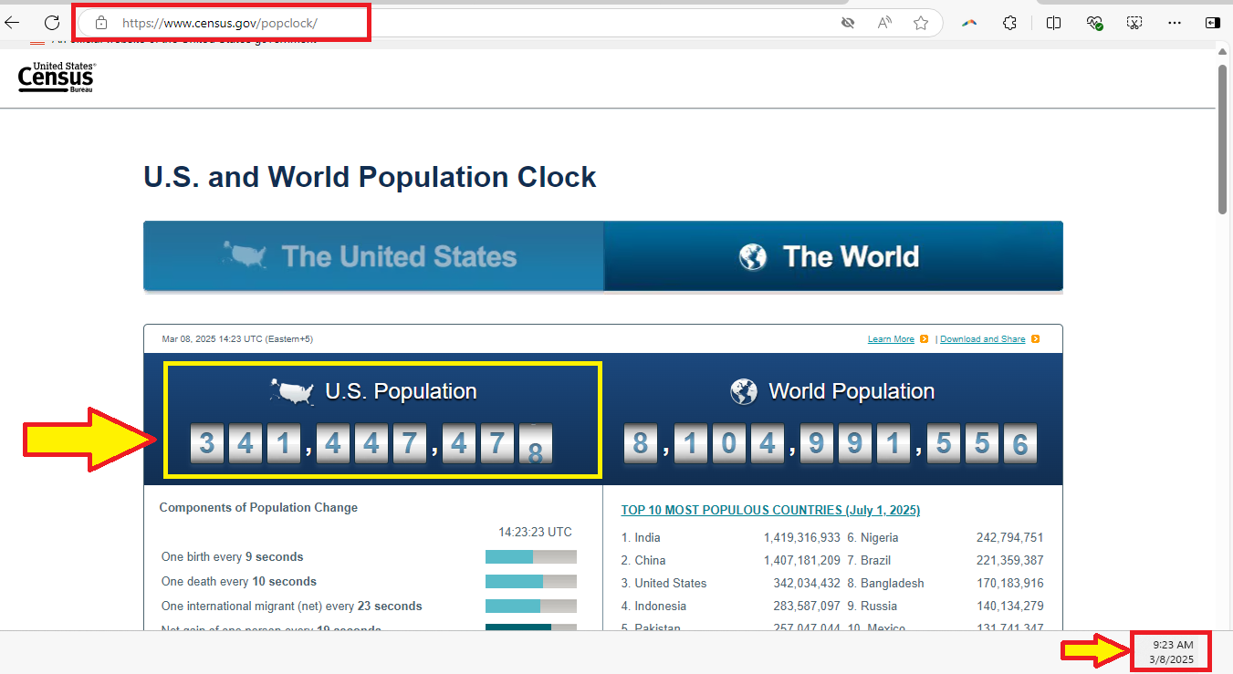Screen dimensions: 1233x674
Task: Click the globe icon next to World Population
Action: (x=744, y=392)
